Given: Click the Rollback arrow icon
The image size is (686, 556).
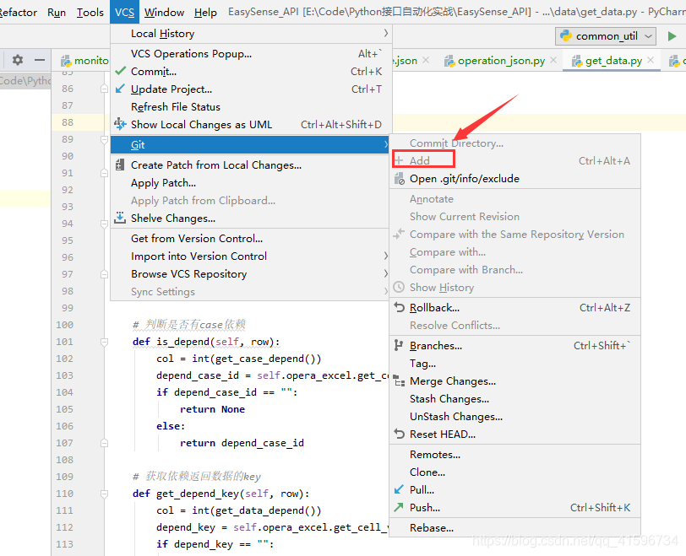Looking at the screenshot, I should 399,307.
